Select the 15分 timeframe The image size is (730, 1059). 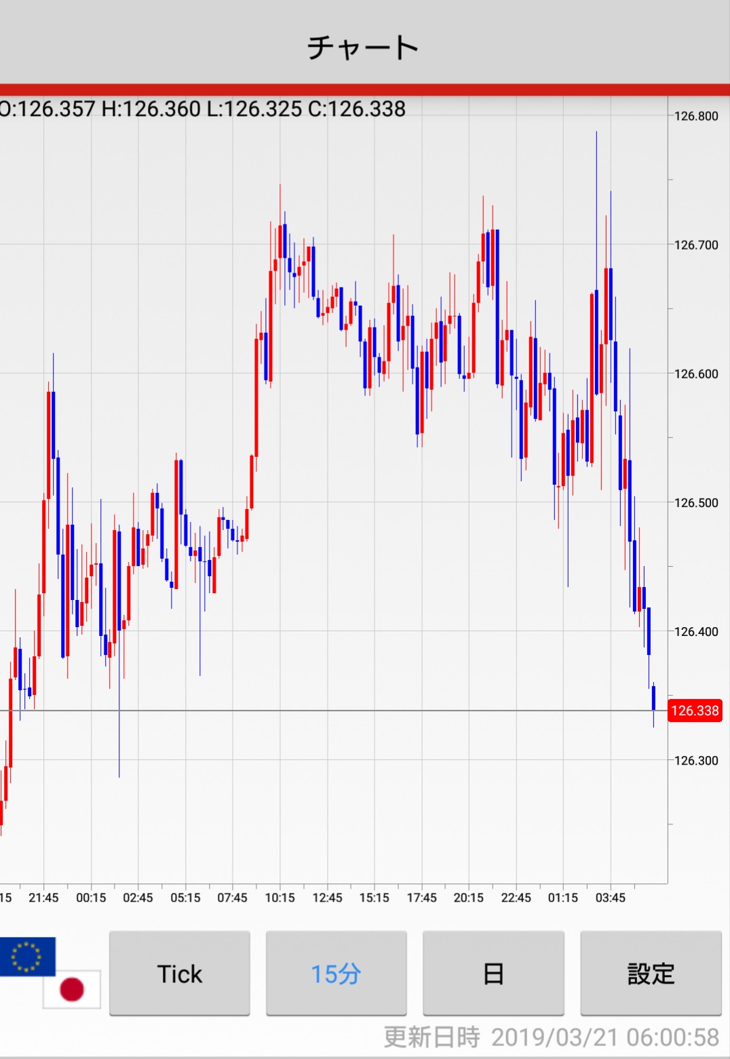pyautogui.click(x=337, y=974)
